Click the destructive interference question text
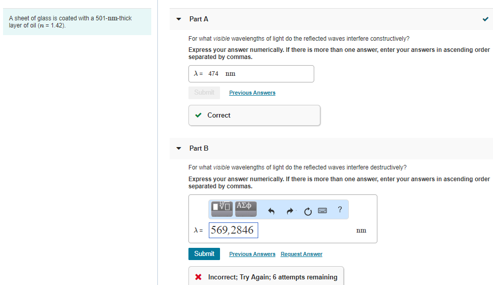The height and width of the screenshot is (285, 493). [297, 167]
